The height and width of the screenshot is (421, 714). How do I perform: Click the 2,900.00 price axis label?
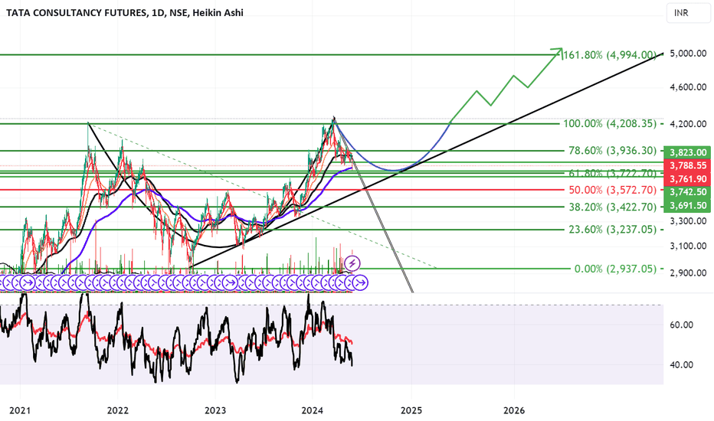(688, 273)
